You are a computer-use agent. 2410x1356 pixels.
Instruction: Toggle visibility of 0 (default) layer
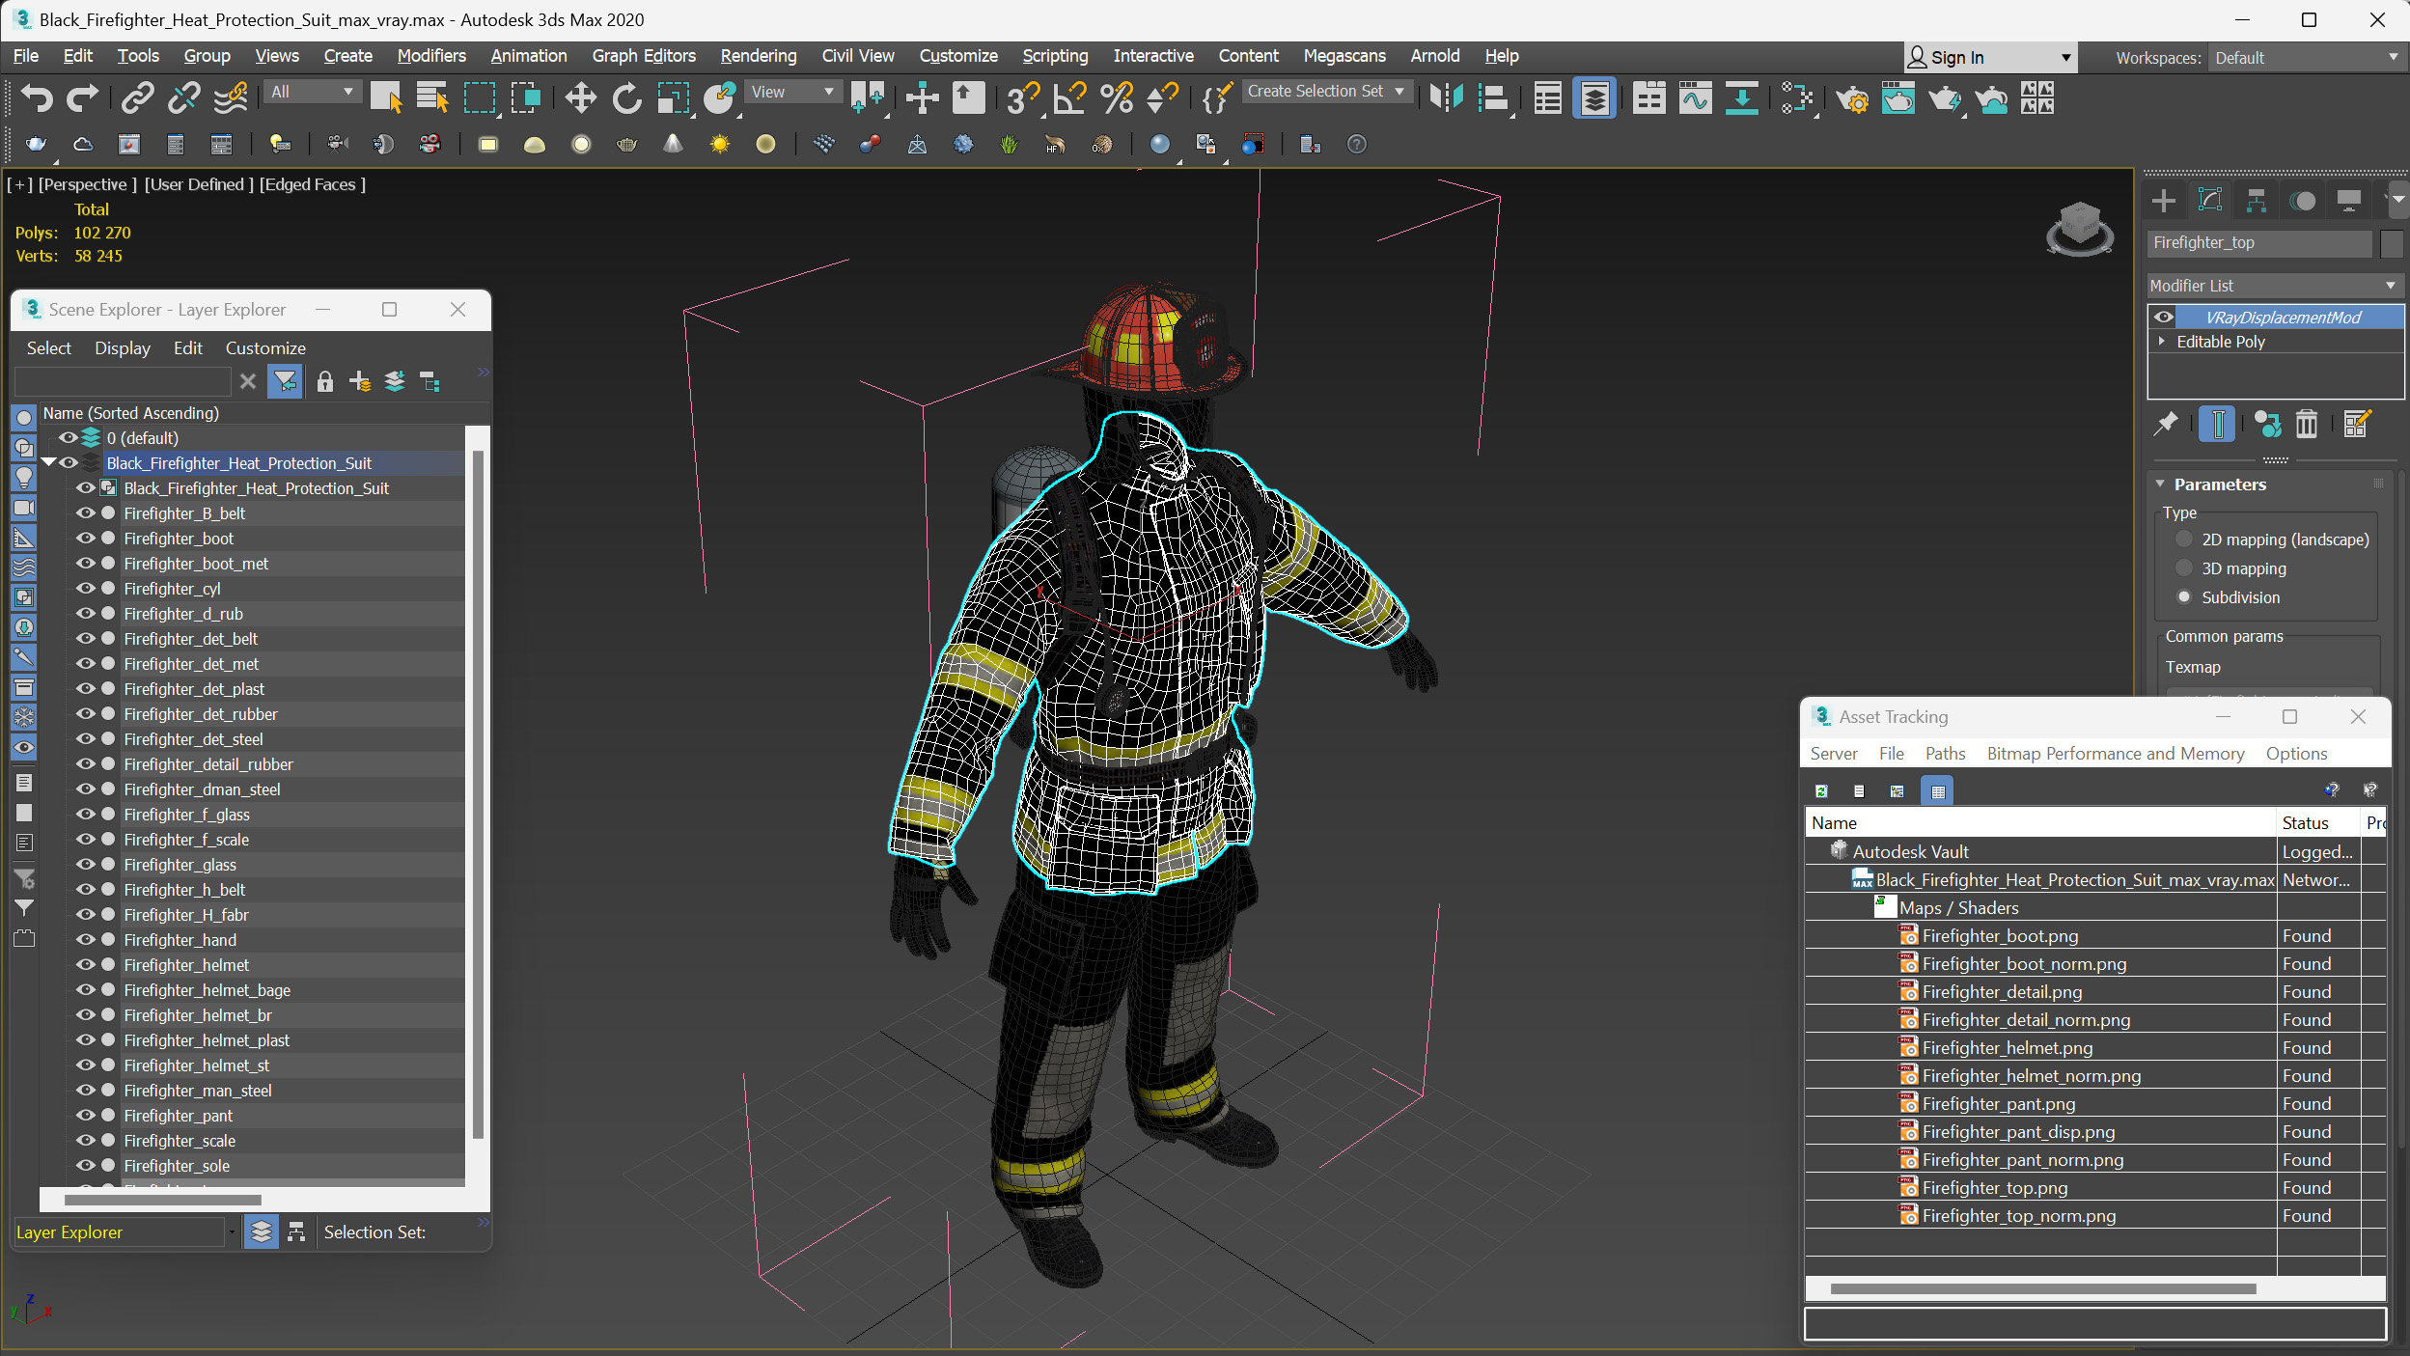(x=69, y=438)
